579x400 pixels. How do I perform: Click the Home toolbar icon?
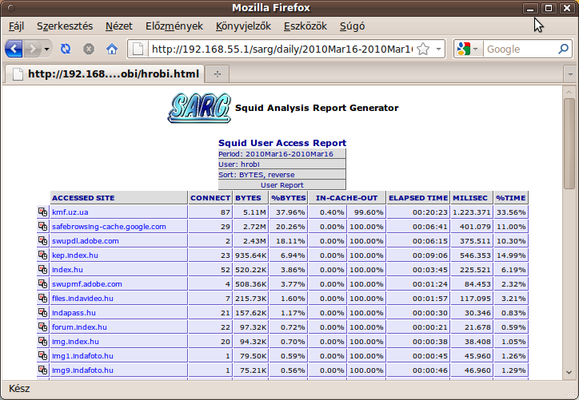(x=112, y=49)
